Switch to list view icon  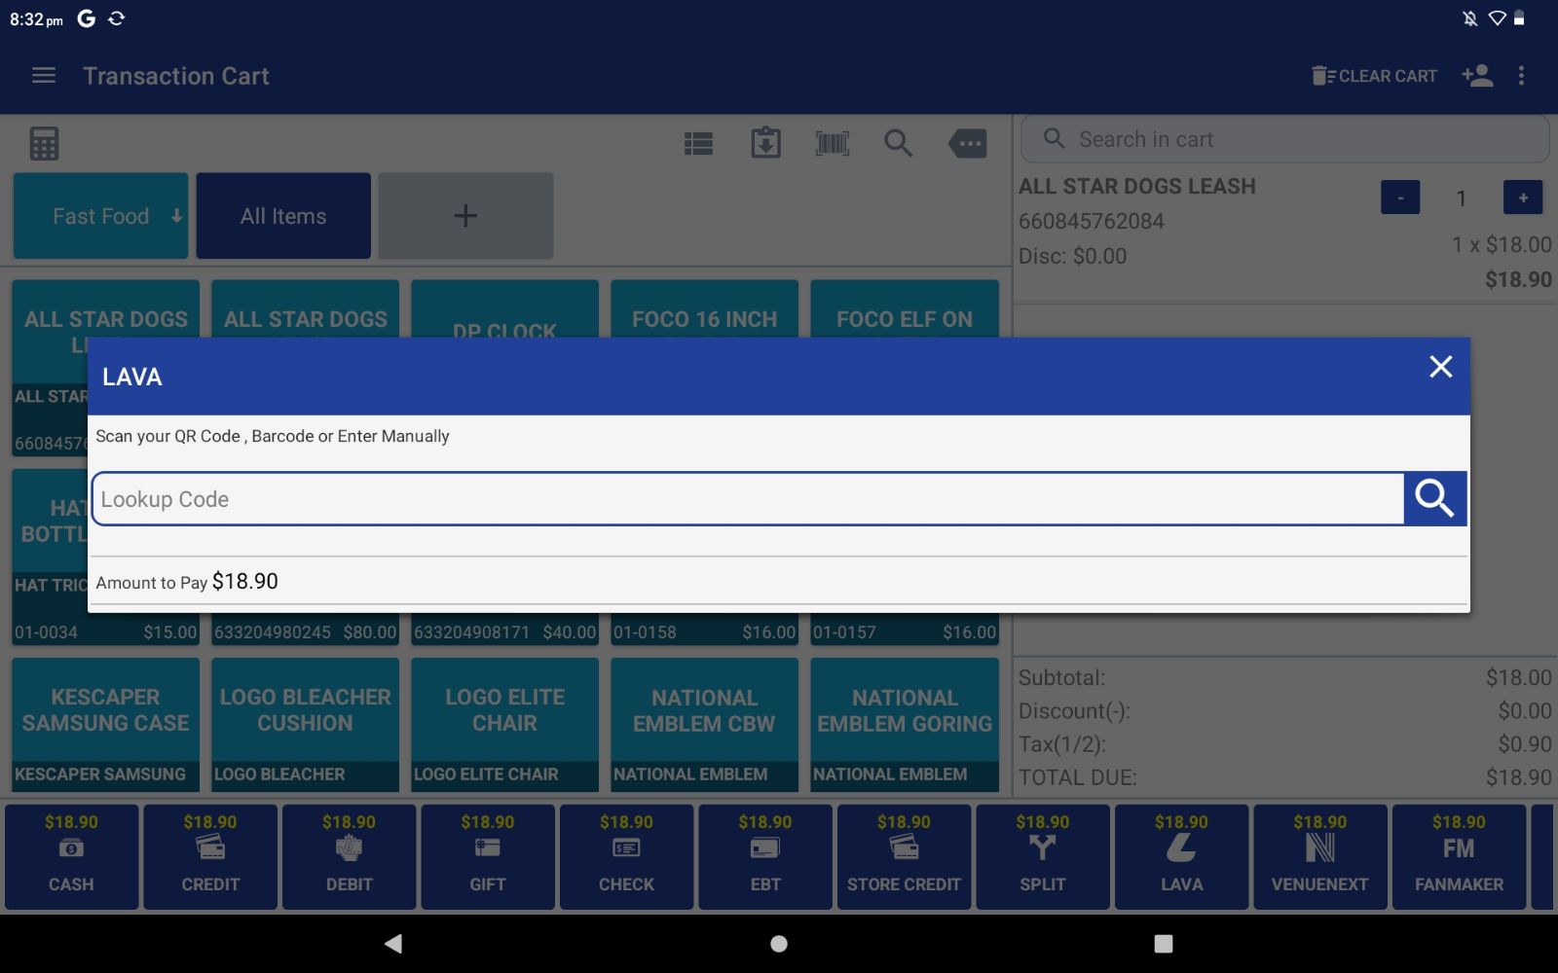[x=698, y=144]
